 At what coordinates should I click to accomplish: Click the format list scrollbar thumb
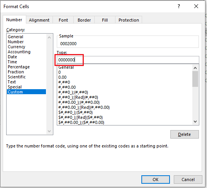click(x=195, y=79)
